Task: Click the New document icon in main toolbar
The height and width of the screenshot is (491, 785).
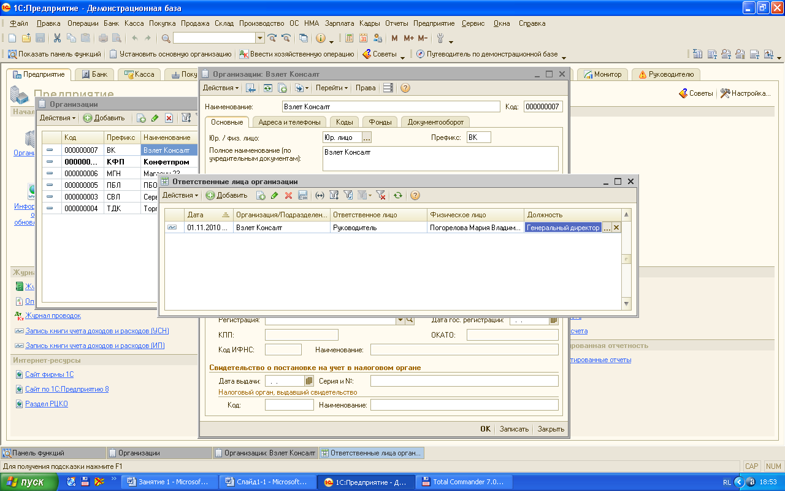Action: pyautogui.click(x=12, y=38)
